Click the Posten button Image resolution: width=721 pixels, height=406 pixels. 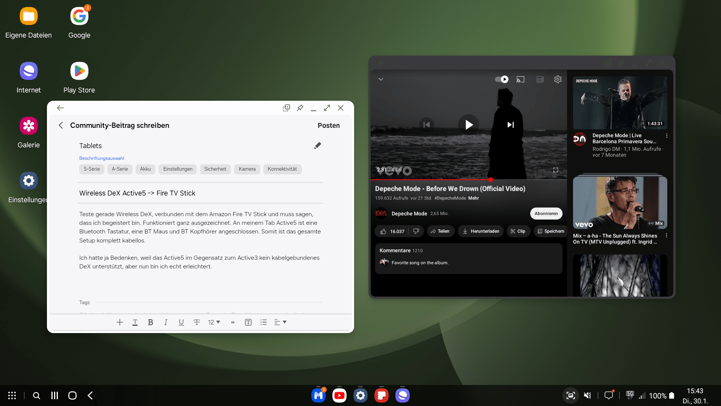(329, 126)
